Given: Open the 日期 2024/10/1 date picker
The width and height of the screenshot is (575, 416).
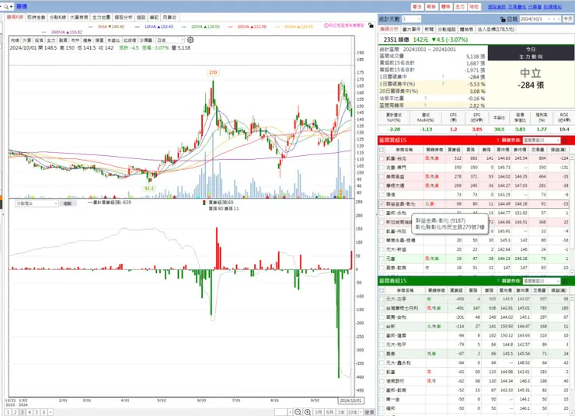Looking at the screenshot, I should point(540,19).
